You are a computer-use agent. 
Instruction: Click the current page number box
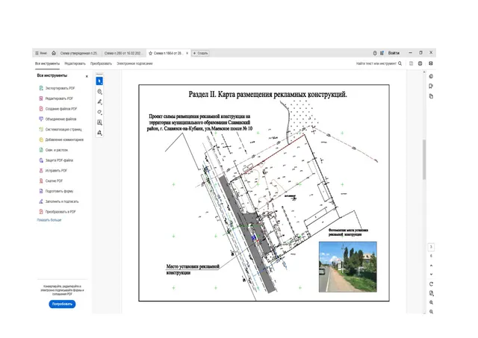(x=431, y=247)
